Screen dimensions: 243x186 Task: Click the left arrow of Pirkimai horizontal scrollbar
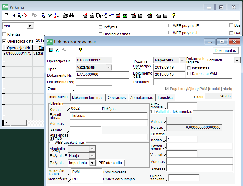(6, 123)
